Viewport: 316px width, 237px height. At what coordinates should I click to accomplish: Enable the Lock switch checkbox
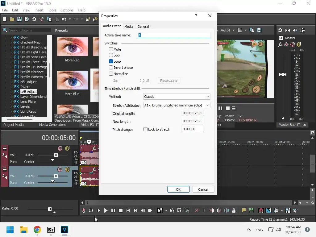click(x=111, y=55)
